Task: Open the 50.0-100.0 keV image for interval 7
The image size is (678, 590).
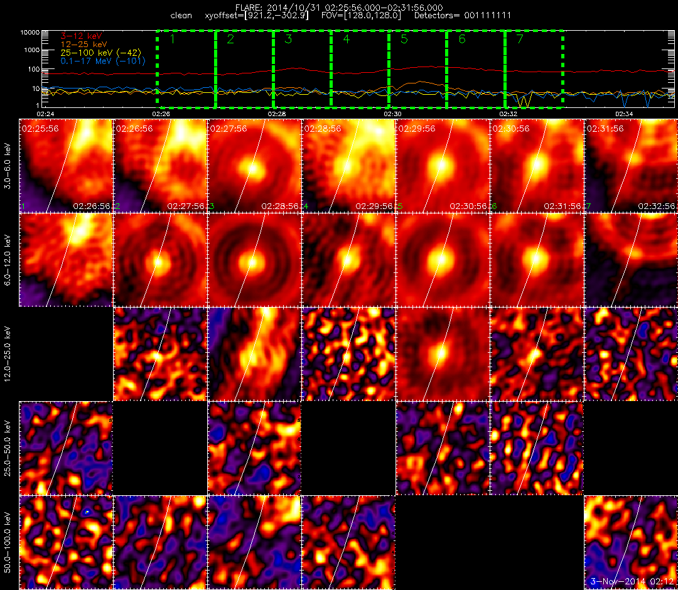Action: click(632, 542)
